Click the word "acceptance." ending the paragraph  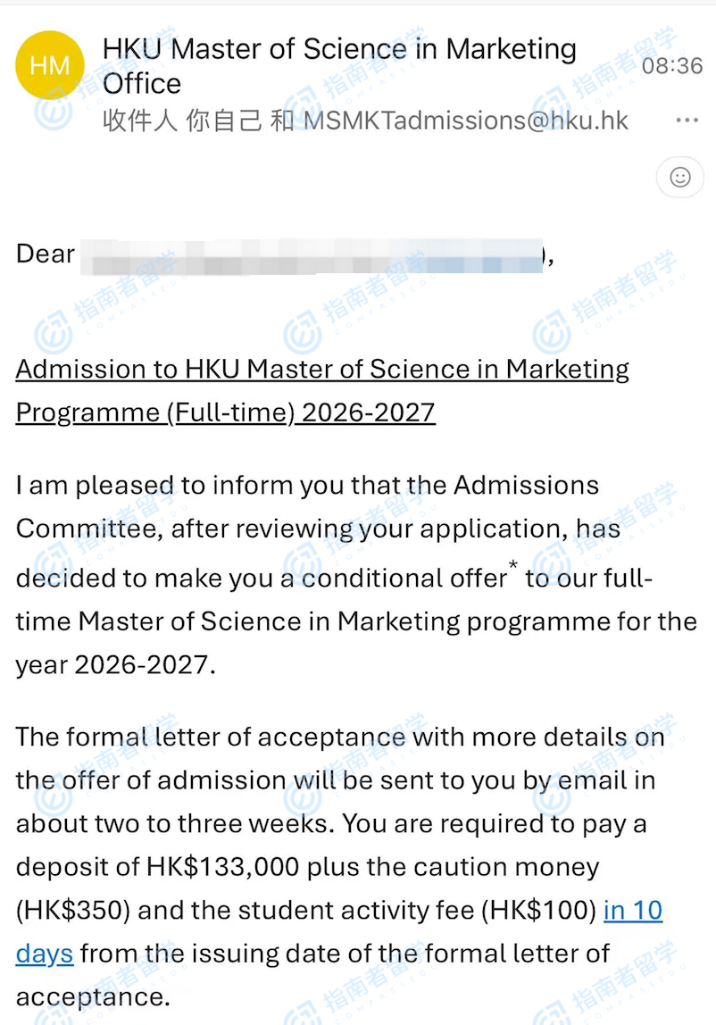tap(92, 996)
